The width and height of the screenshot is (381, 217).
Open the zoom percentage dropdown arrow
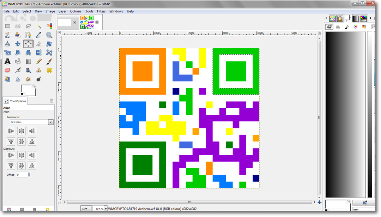pos(106,209)
